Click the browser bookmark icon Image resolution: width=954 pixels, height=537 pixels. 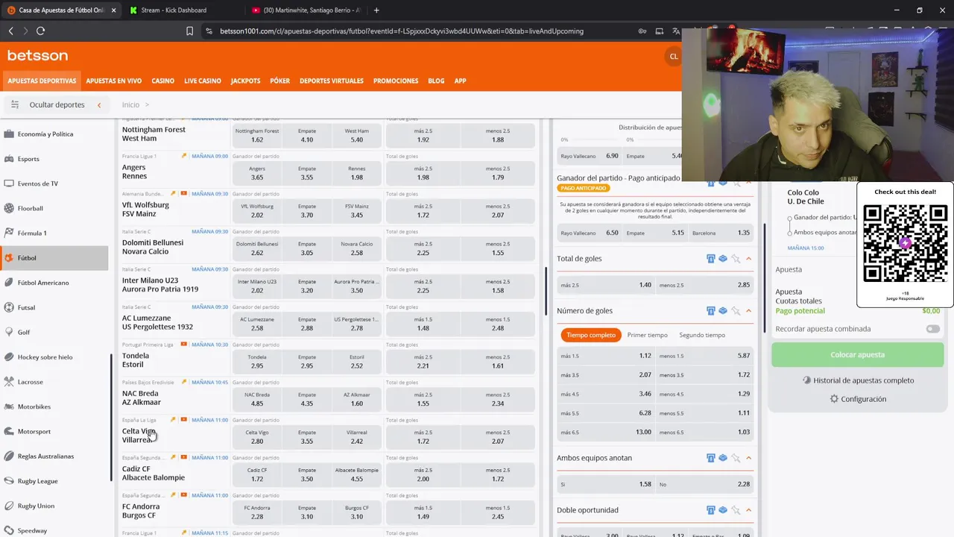[x=189, y=31]
